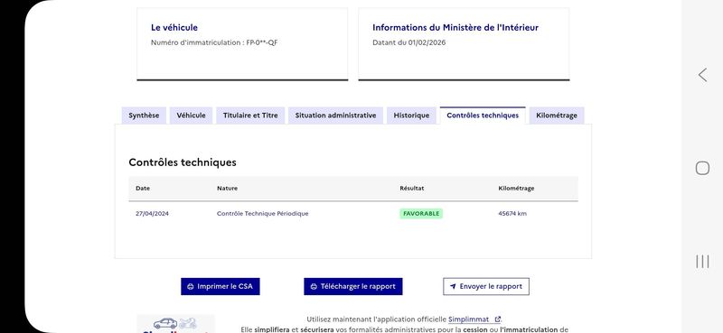Switch to the Synthèse tab
723x333 pixels.
click(144, 116)
